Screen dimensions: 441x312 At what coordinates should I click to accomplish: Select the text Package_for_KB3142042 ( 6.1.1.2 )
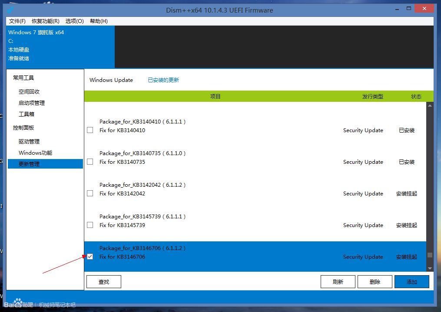click(143, 185)
